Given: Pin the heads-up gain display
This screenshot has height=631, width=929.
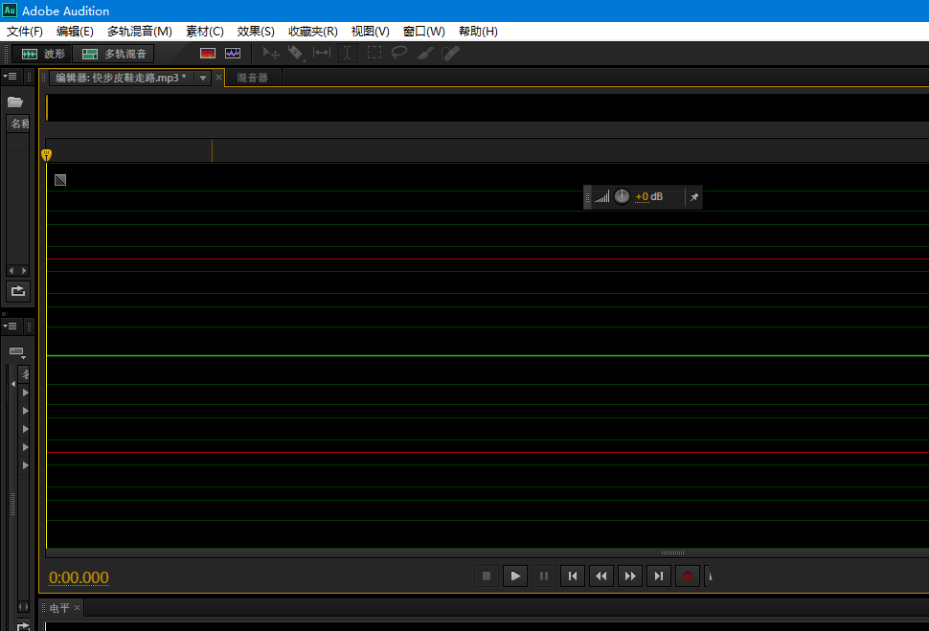Looking at the screenshot, I should [694, 196].
